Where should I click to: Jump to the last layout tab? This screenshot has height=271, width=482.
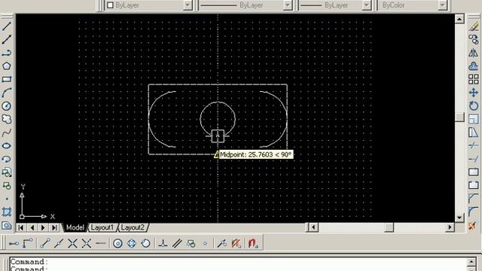(x=54, y=227)
